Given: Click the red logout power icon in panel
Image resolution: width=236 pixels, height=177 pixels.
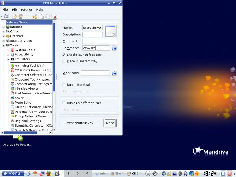Looking at the screenshot, I should pyautogui.click(x=230, y=173).
